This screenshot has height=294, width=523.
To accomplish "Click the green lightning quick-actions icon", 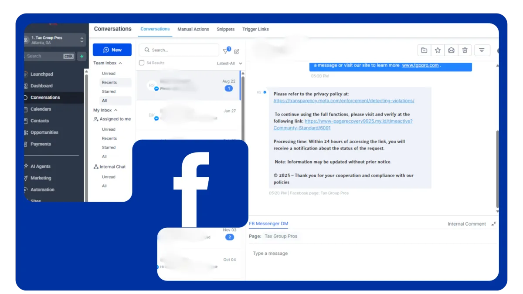I will pos(82,56).
